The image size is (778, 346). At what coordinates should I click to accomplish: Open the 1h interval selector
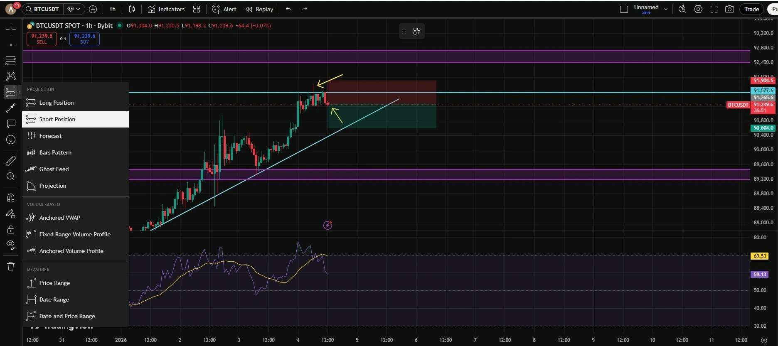click(x=113, y=9)
